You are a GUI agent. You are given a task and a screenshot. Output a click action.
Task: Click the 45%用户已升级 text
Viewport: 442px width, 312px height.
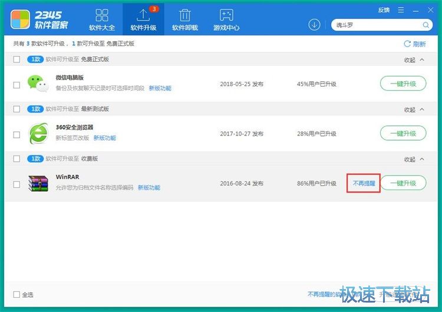click(316, 84)
